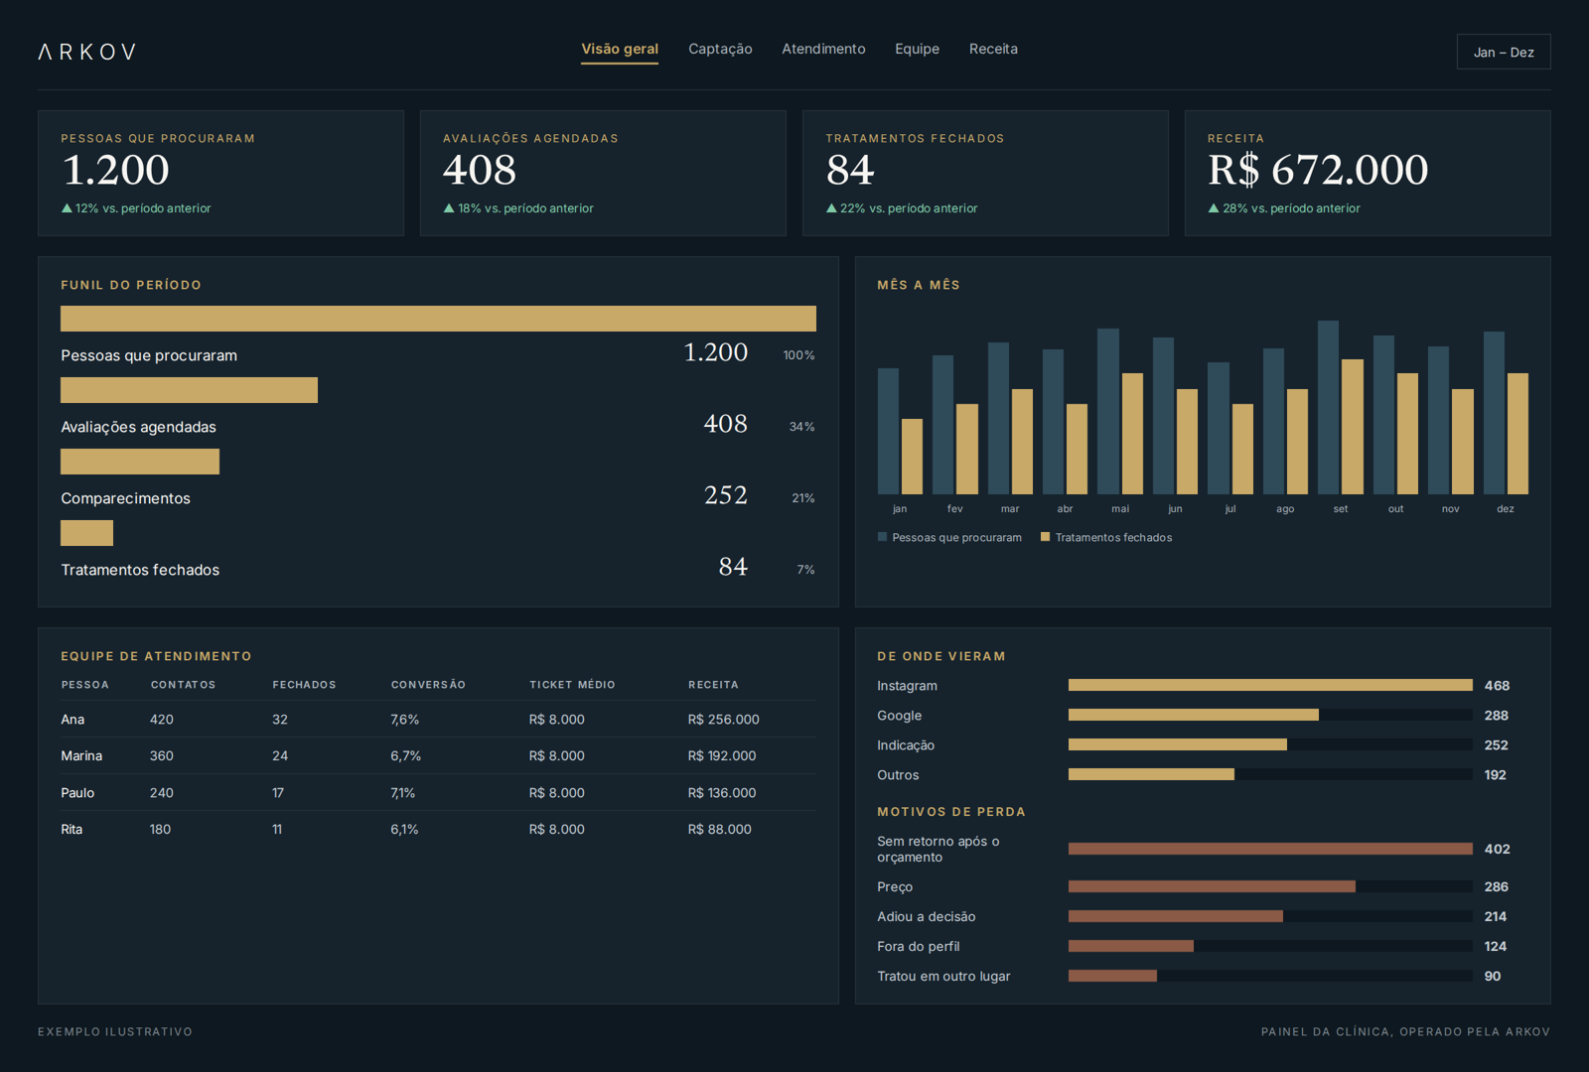Image resolution: width=1589 pixels, height=1072 pixels.
Task: Click Rita's revenue R$ 88.000
Action: (x=720, y=830)
